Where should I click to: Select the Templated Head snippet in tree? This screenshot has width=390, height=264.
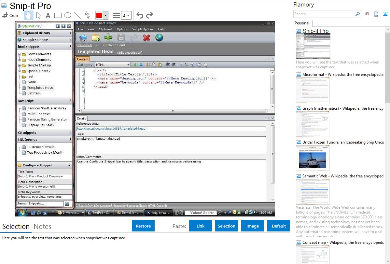[x=40, y=88]
